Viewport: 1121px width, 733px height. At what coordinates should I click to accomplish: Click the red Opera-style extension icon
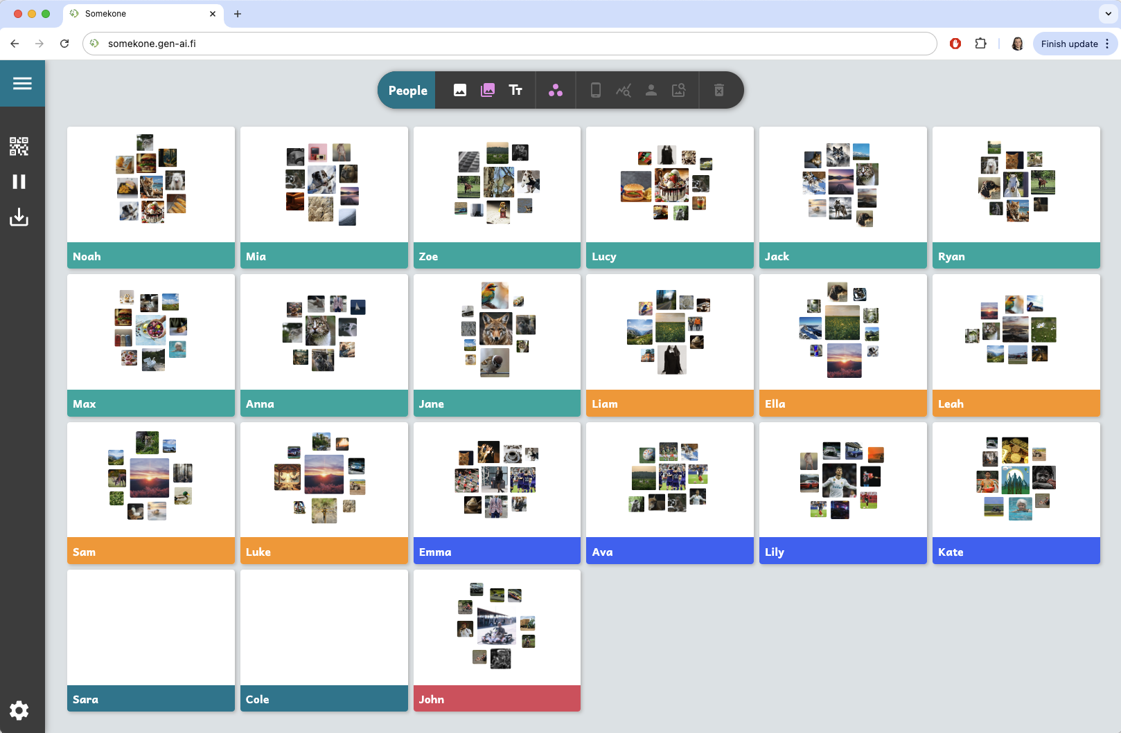955,44
